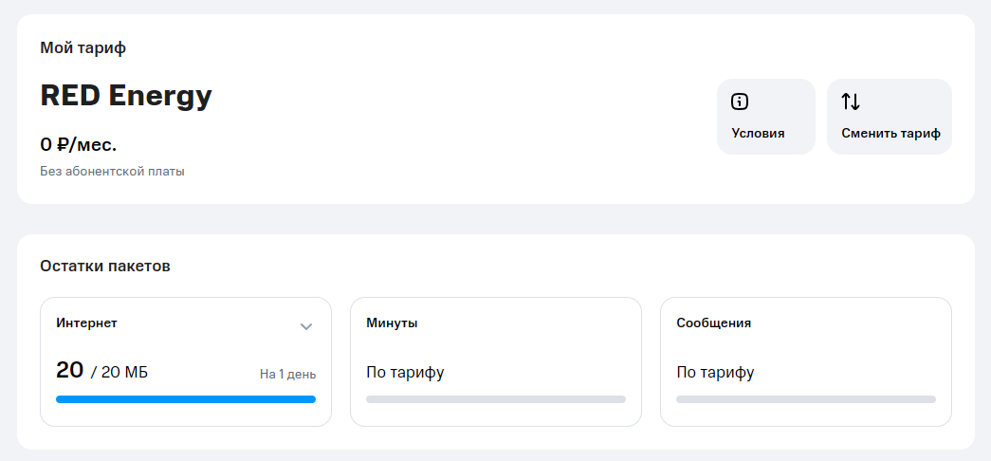Click По тарифу text in Минуты card
The height and width of the screenshot is (461, 991).
[405, 372]
